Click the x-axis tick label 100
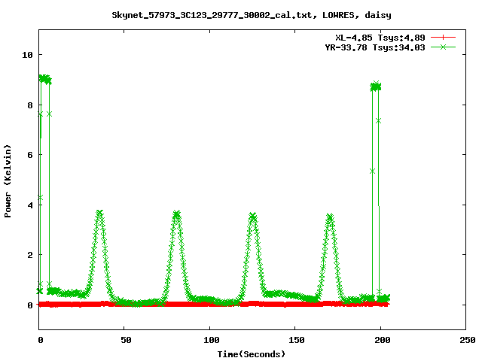The image size is (482, 361). [x=212, y=340]
